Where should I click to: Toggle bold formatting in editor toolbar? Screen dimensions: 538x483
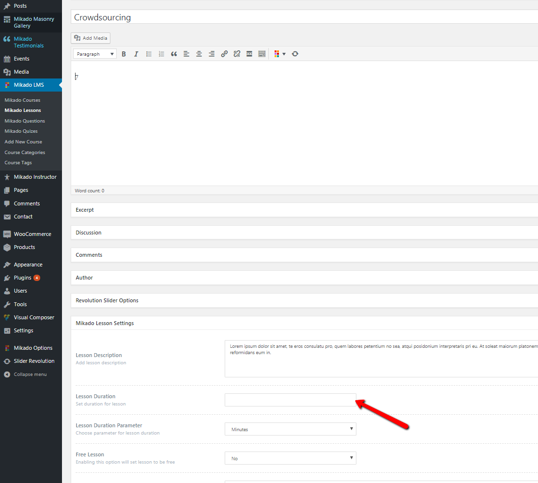pos(124,54)
